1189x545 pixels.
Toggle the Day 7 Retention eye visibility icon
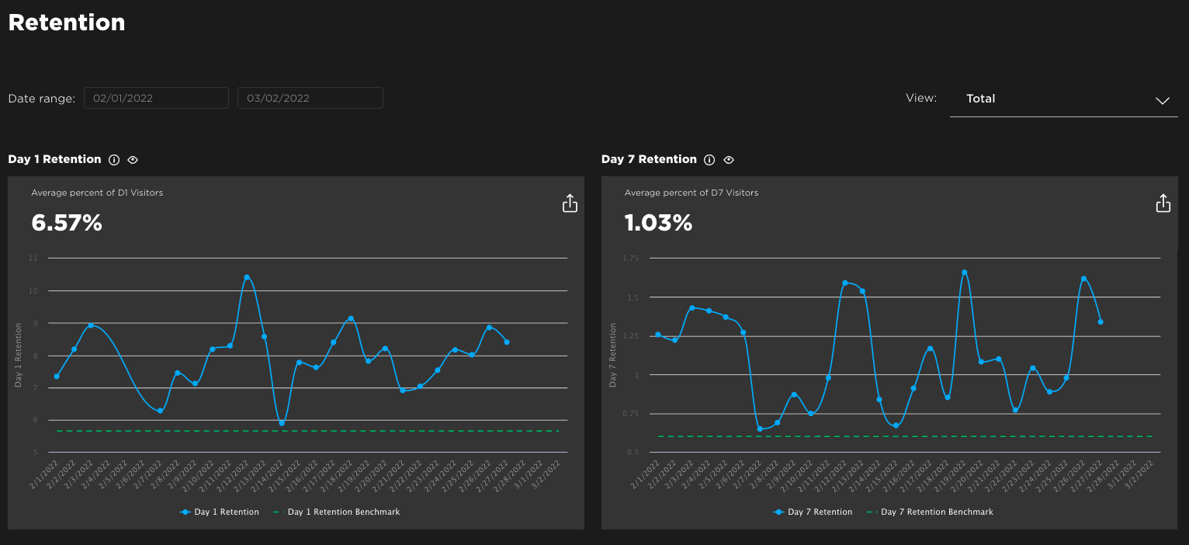(728, 160)
